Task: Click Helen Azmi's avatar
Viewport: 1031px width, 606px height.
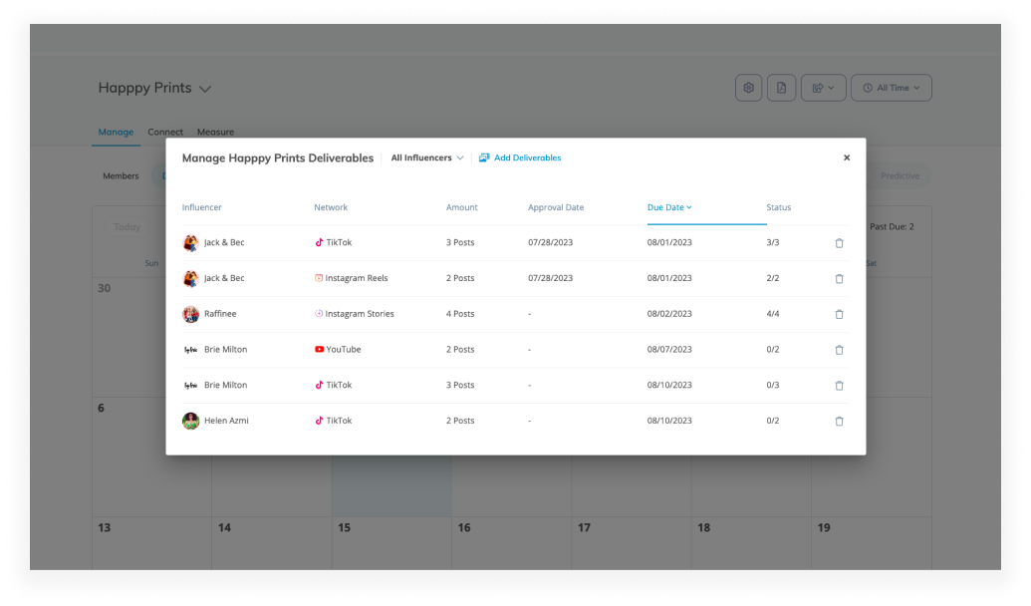Action: point(190,421)
